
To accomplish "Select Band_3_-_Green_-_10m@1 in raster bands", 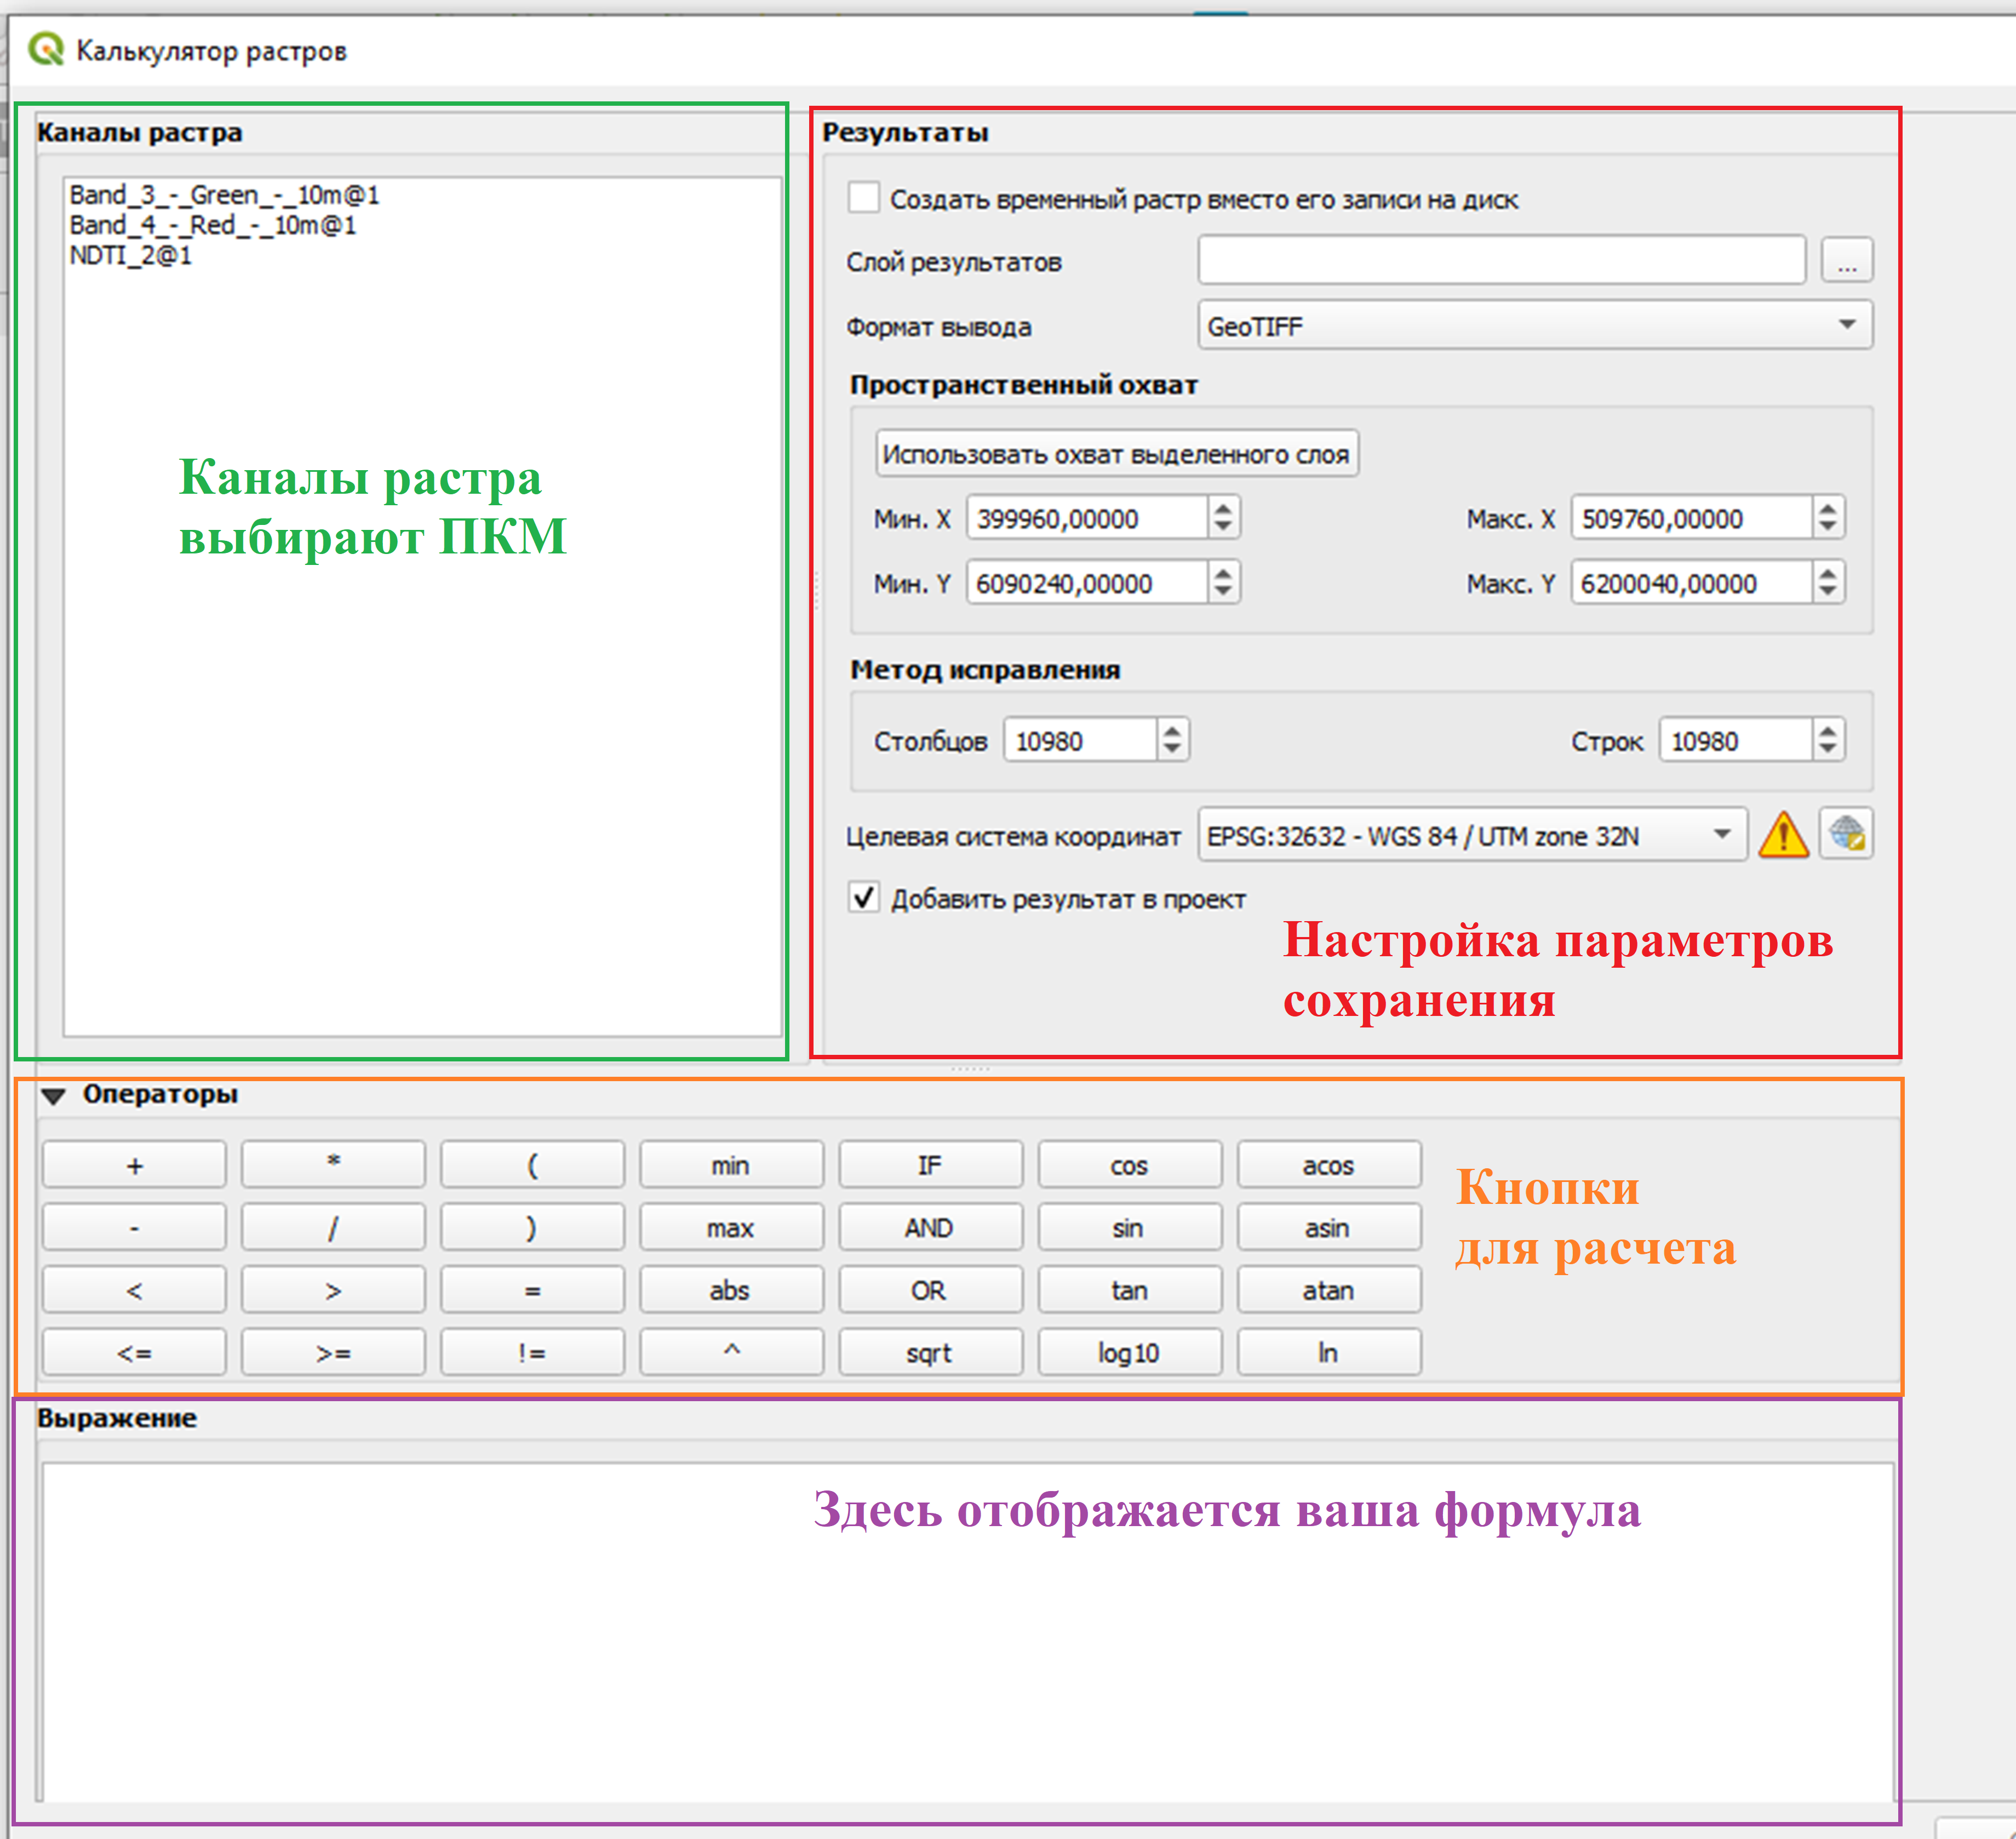I will (x=224, y=194).
